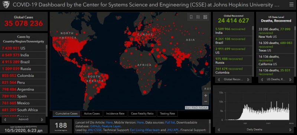The height and width of the screenshot is (135, 297).
Task: Switch to Cumulative Cases tab
Action: click(66, 113)
